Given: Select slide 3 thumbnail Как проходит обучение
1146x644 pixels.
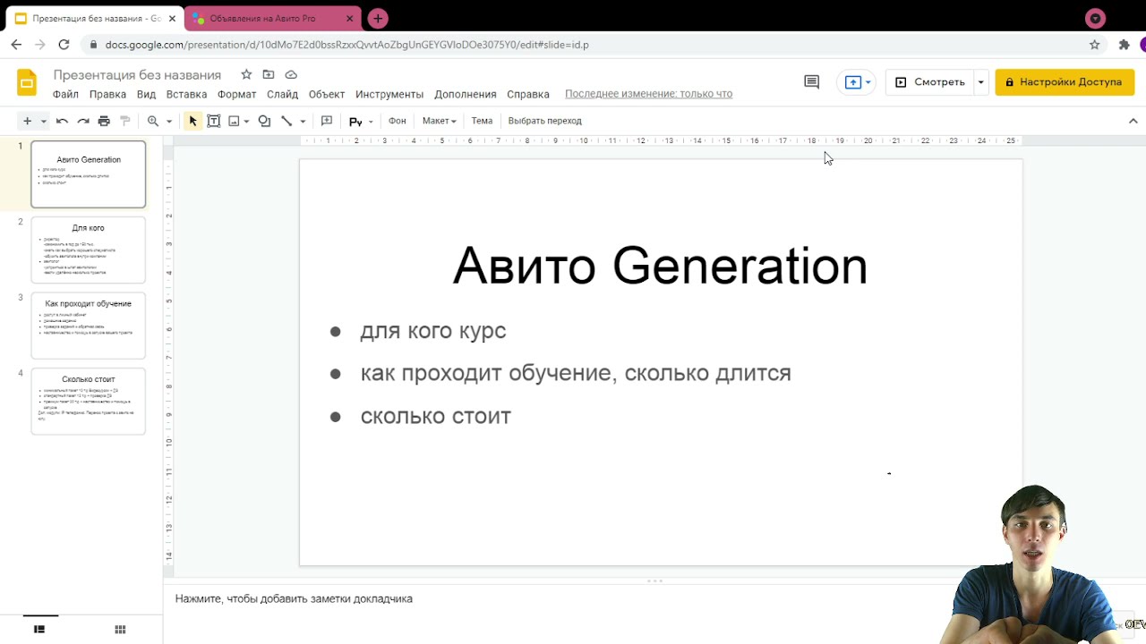Looking at the screenshot, I should pyautogui.click(x=88, y=326).
